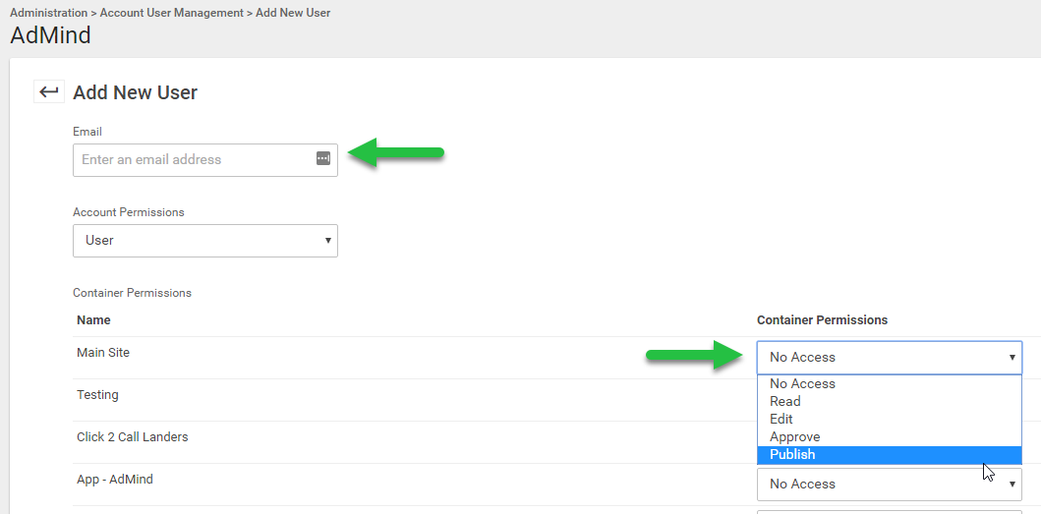Choose Edit from the permissions list
Screen dimensions: 1041x514
click(889, 419)
